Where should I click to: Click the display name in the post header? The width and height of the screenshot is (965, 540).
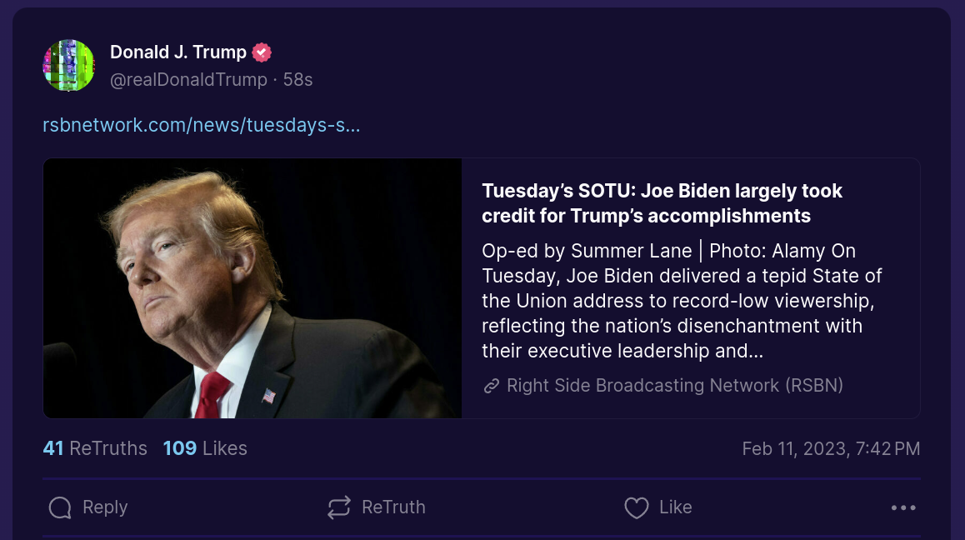[x=178, y=52]
